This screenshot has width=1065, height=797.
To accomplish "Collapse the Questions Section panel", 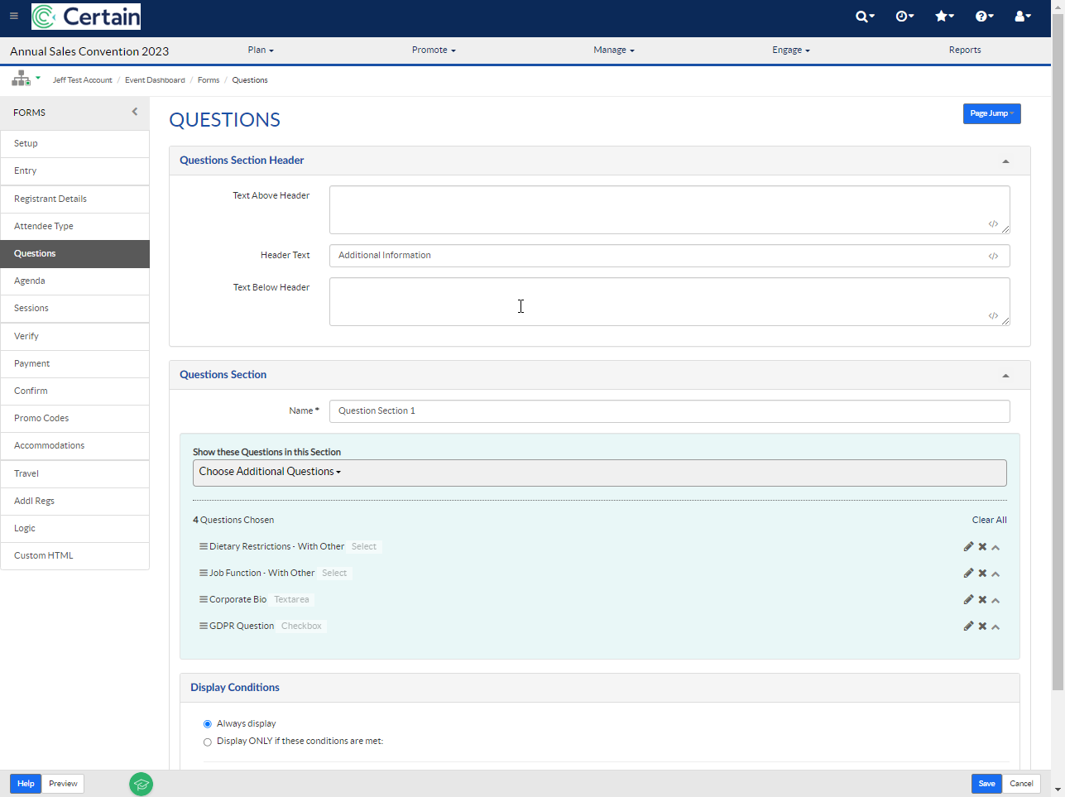I will (x=1005, y=376).
